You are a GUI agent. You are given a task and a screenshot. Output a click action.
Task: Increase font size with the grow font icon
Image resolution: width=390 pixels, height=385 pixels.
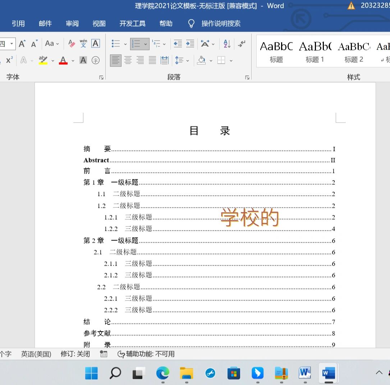(22, 44)
